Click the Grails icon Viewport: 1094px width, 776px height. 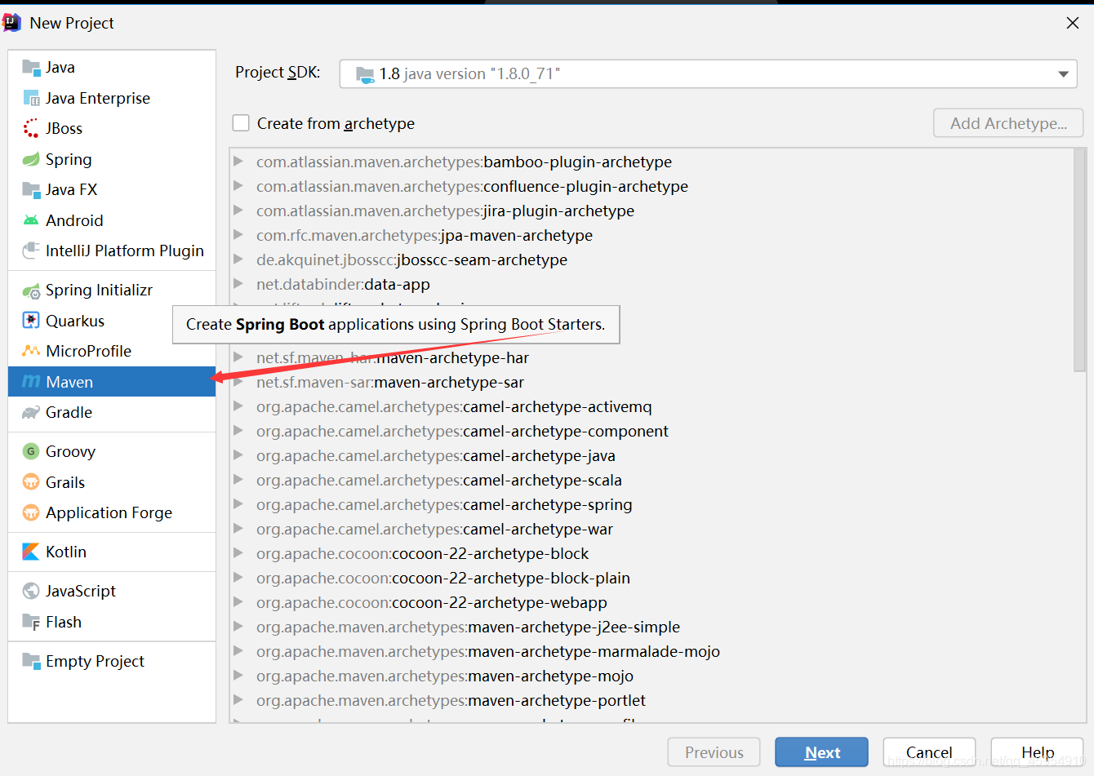point(31,482)
